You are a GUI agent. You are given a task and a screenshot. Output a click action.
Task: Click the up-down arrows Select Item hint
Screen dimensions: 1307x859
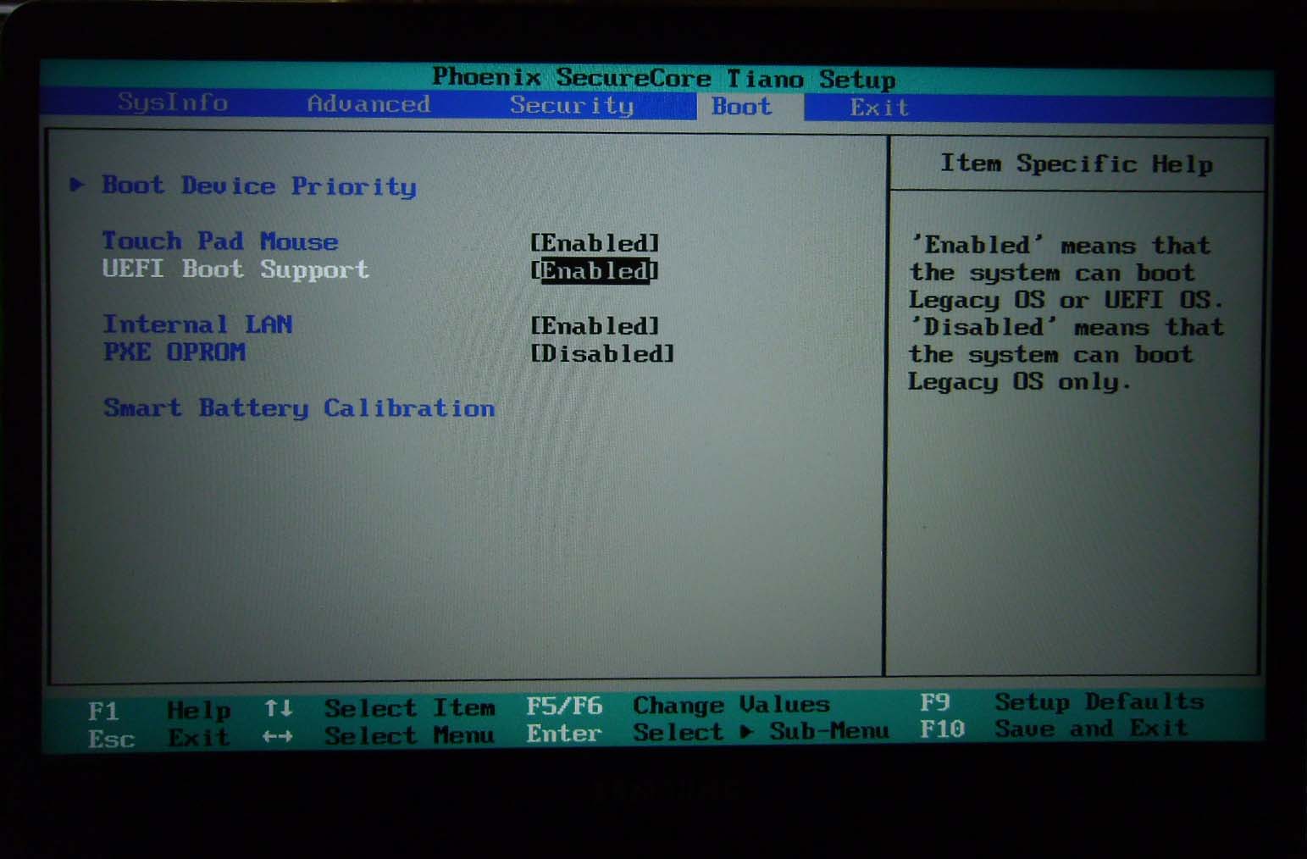[x=379, y=708]
